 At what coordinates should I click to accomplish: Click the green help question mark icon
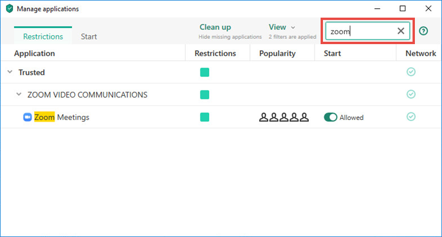423,31
